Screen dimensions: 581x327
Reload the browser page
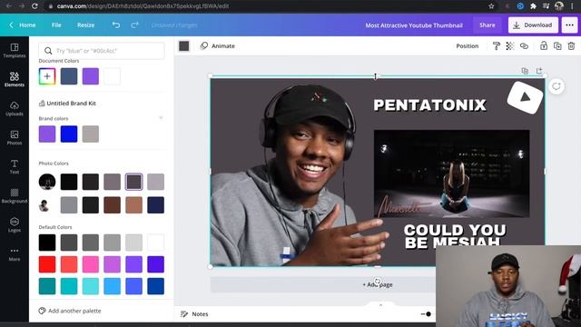[34, 6]
